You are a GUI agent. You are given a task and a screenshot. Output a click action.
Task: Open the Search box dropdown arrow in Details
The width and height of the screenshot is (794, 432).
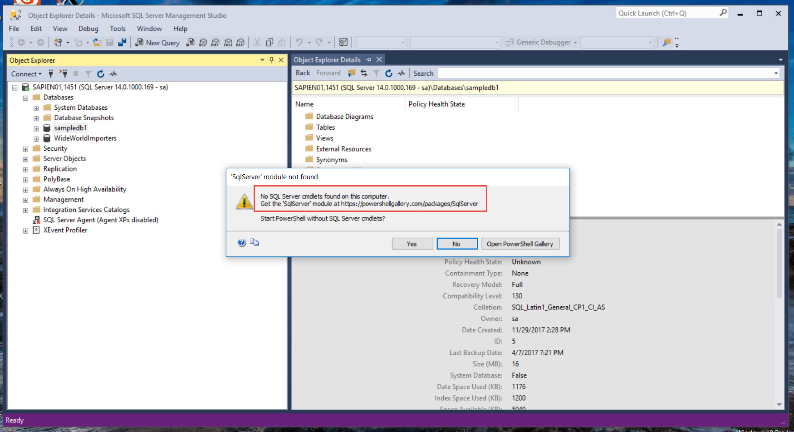click(x=776, y=73)
